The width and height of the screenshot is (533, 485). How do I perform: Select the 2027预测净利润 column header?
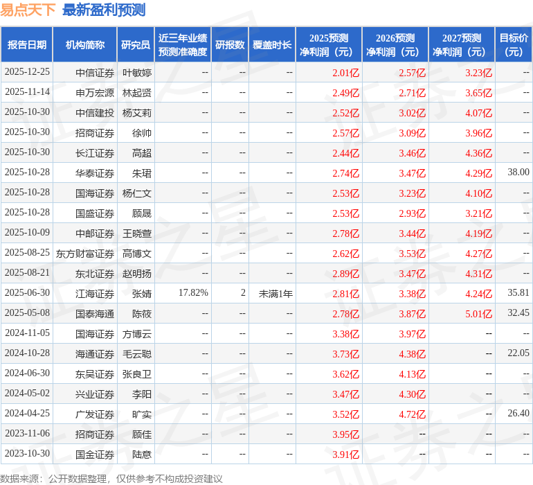(x=462, y=45)
